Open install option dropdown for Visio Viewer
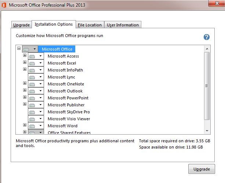This screenshot has width=225, height=183. [x=36, y=119]
